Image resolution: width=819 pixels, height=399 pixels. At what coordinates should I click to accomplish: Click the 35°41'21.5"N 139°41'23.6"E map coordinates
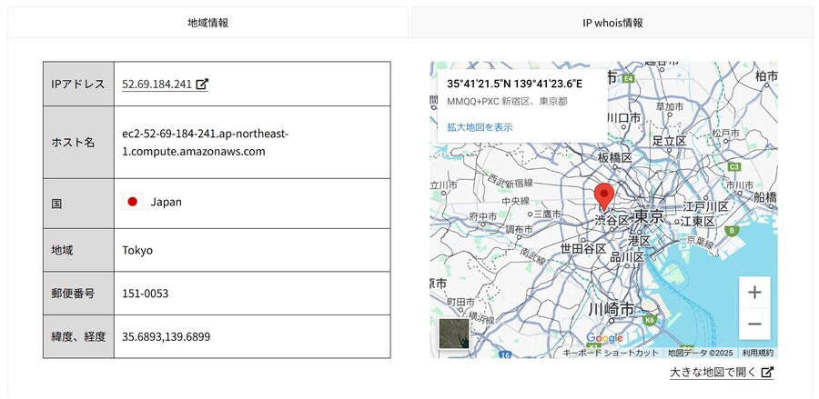514,84
